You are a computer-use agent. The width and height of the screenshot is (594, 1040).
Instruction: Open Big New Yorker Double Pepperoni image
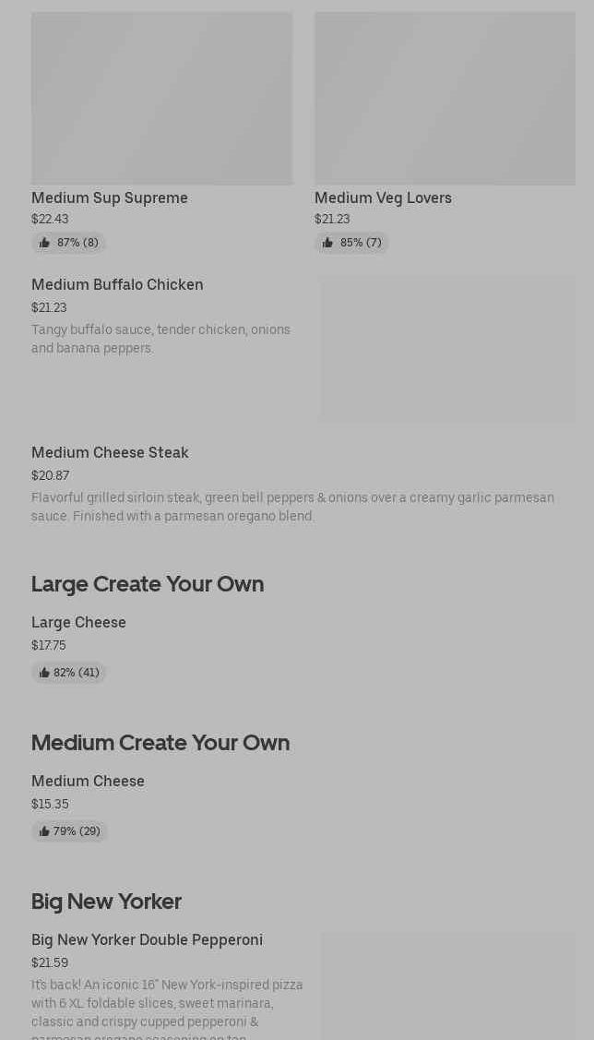(x=447, y=986)
